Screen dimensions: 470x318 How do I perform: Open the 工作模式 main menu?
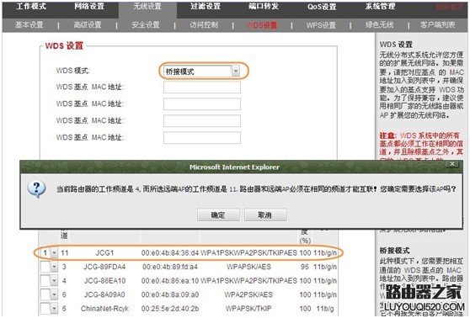click(x=31, y=6)
